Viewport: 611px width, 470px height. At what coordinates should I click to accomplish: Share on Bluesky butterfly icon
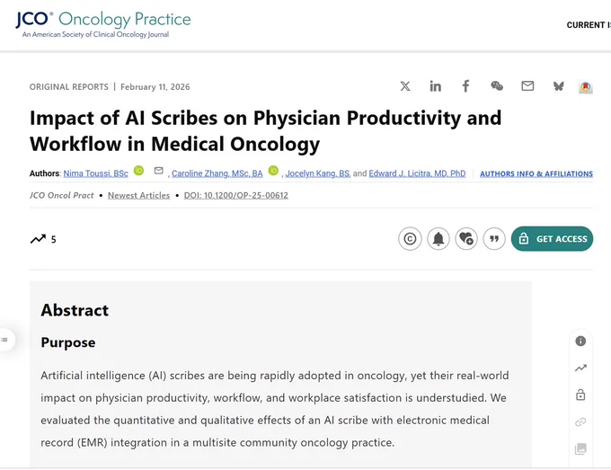pyautogui.click(x=558, y=86)
